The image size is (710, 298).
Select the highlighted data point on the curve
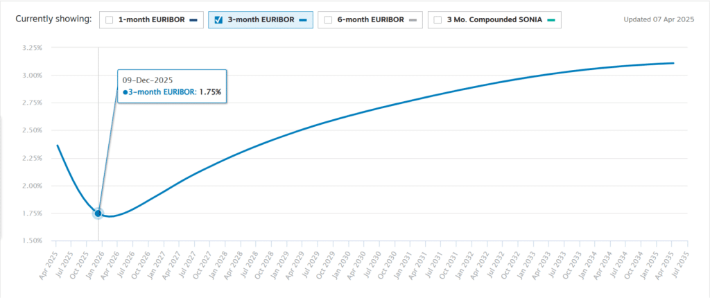coord(98,213)
